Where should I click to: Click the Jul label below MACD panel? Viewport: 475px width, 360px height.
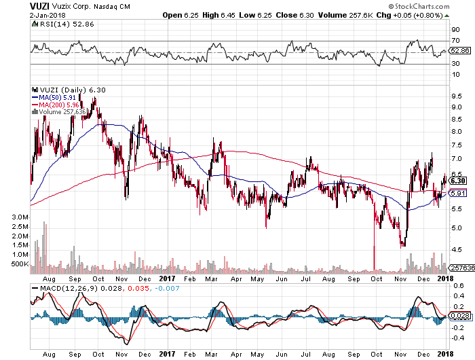(x=305, y=355)
